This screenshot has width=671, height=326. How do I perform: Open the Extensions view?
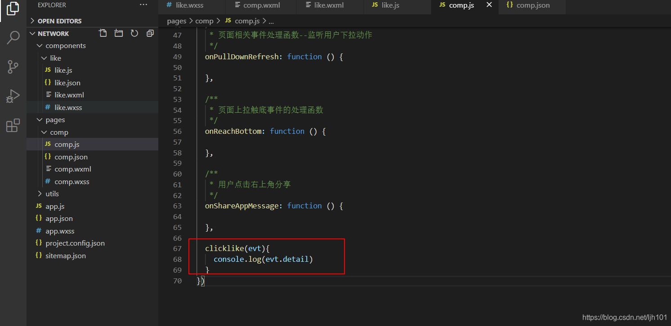tap(13, 125)
